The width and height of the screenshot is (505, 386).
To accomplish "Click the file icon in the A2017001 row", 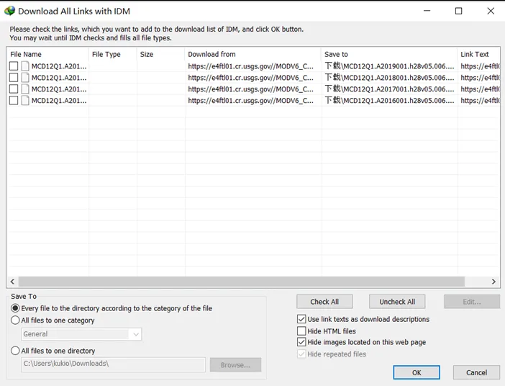I will pos(25,89).
